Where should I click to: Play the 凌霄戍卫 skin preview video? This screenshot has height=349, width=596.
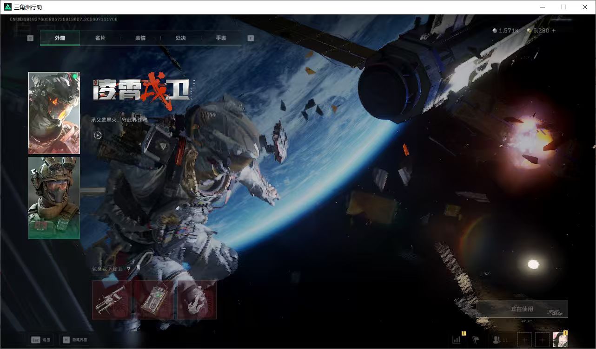98,135
